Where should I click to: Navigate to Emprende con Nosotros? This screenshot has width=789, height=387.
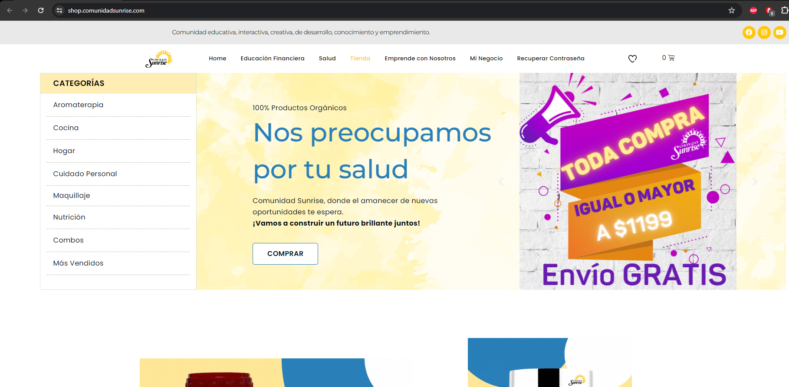(420, 59)
